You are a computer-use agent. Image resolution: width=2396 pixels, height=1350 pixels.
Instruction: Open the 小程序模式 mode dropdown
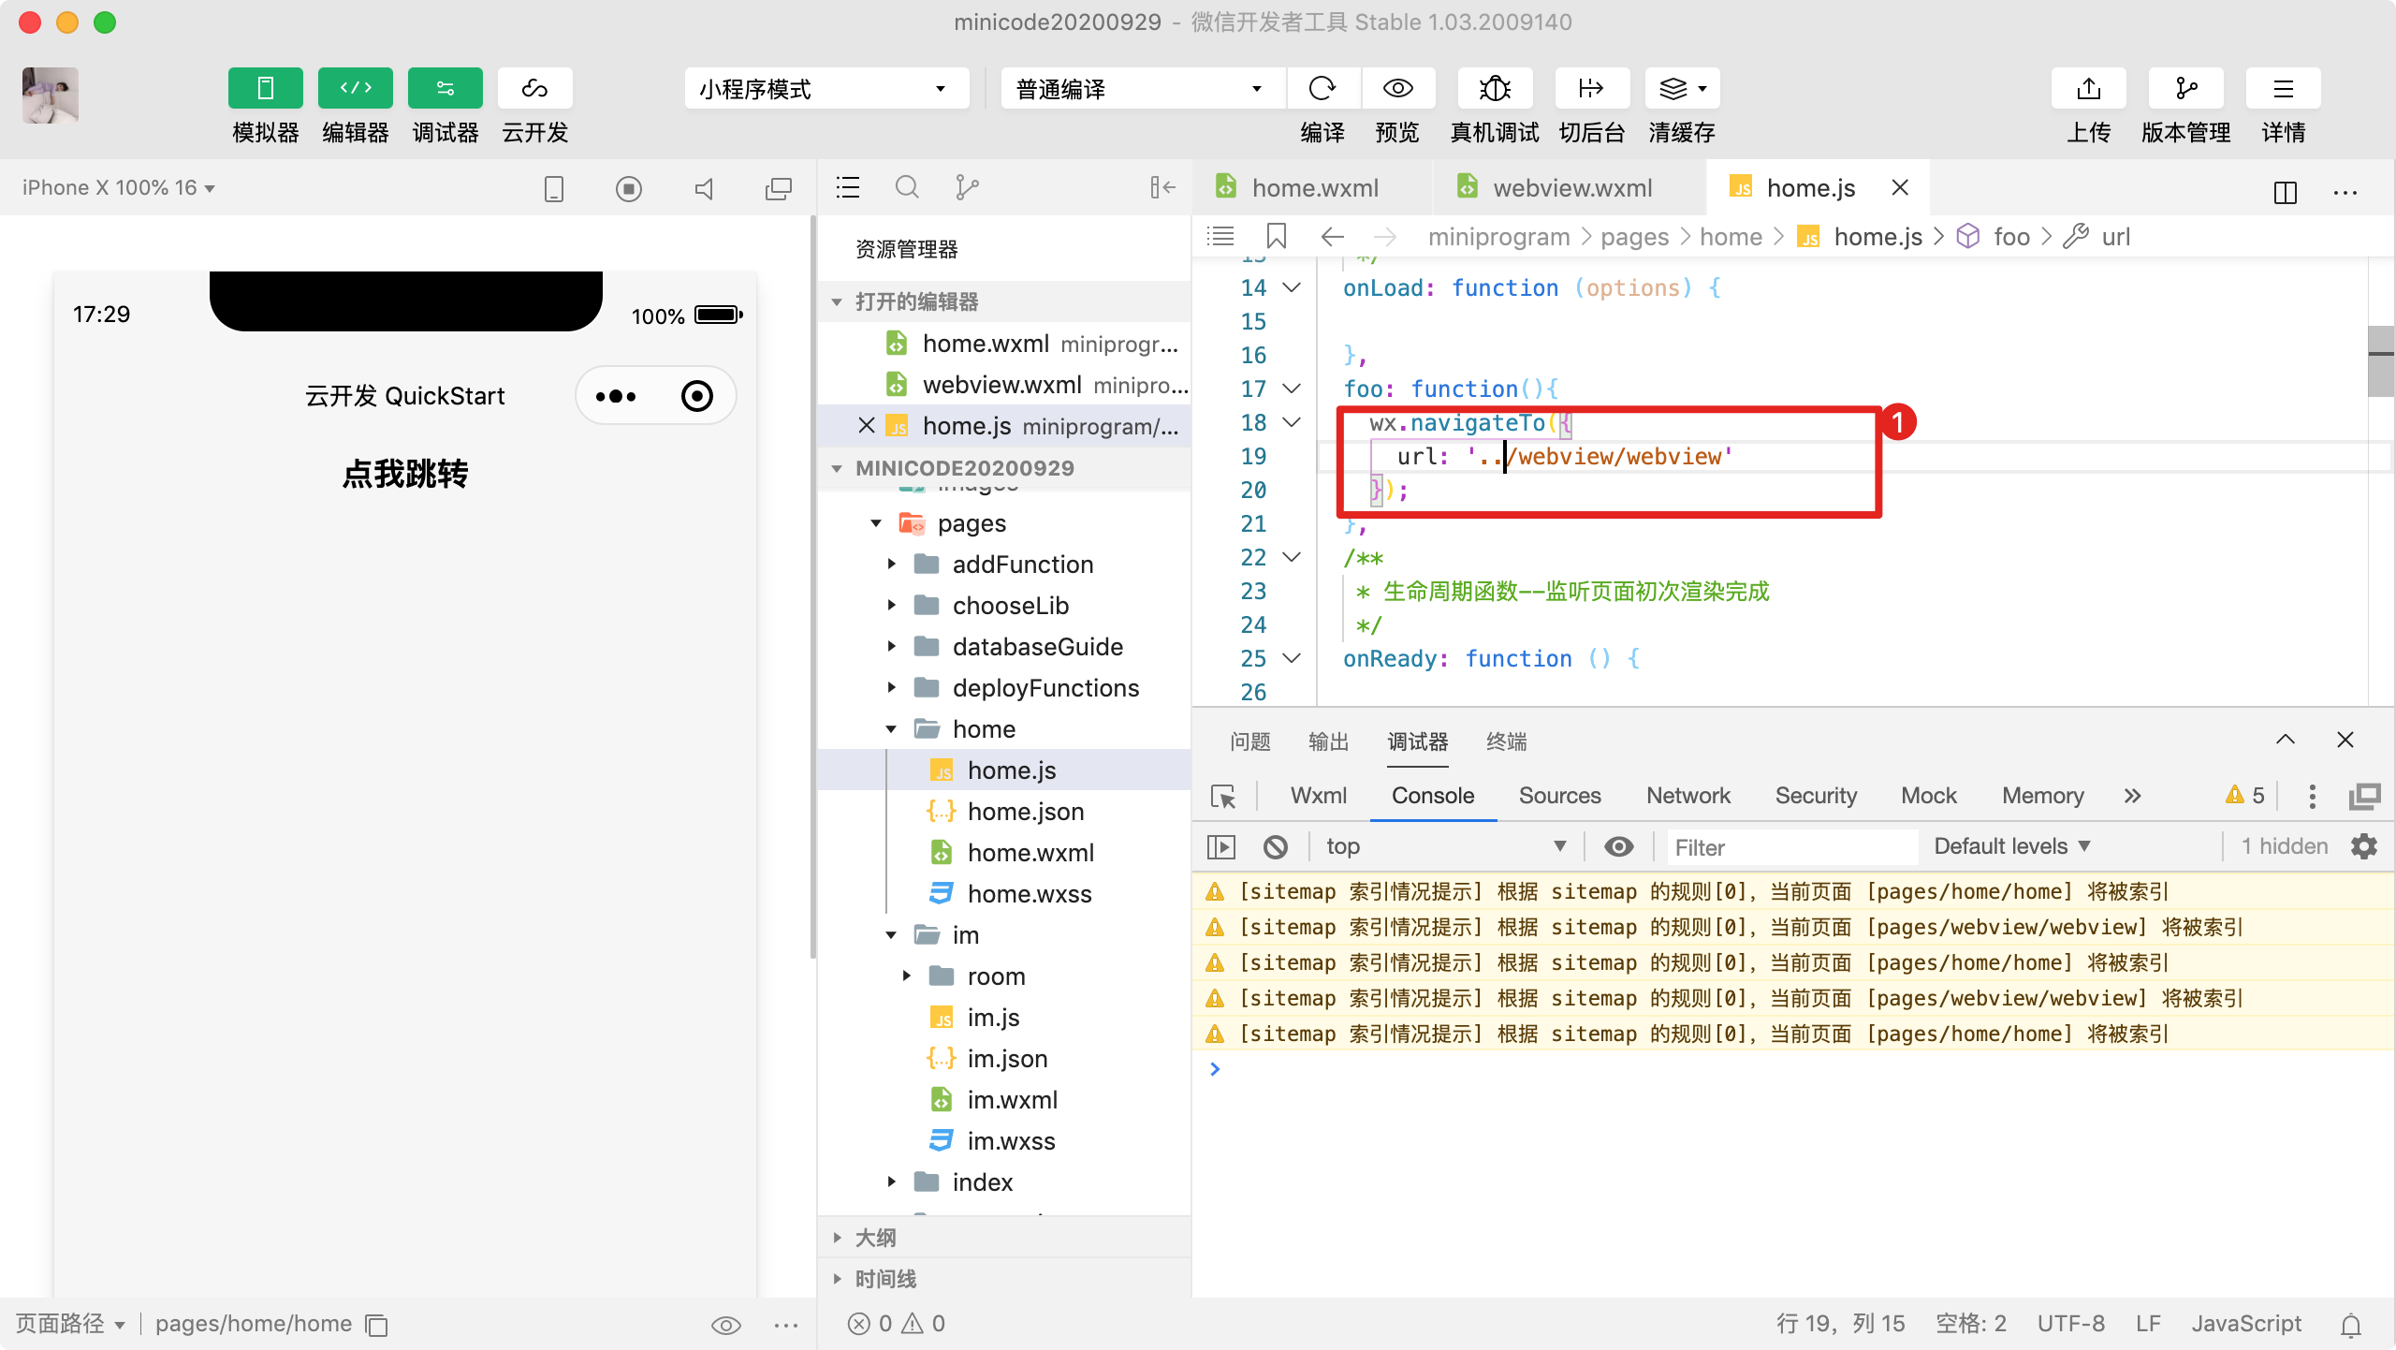coord(825,89)
